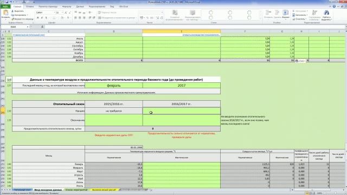Image resolution: width=347 pixels, height=195 pixels.
Task: Click Wrap Text (Перенос текста) button
Action: pyautogui.click(x=107, y=12)
